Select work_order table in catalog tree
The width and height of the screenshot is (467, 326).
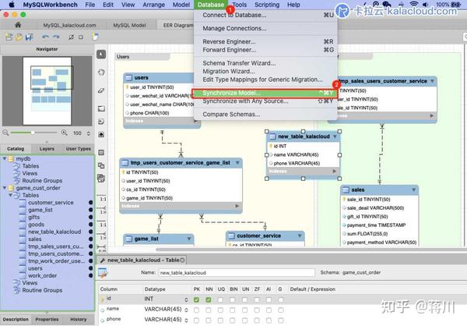(42, 275)
